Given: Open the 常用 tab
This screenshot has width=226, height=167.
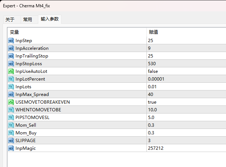Looking at the screenshot, I should coord(28,19).
